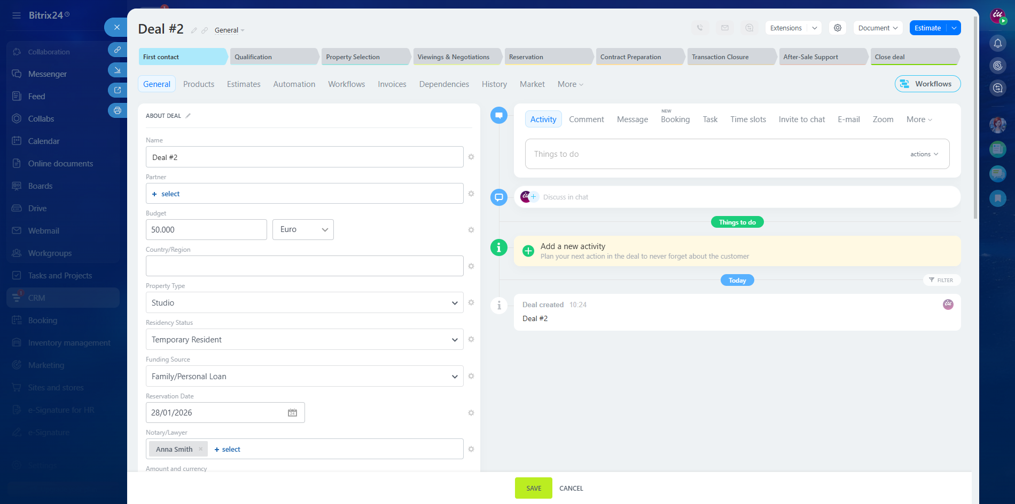Click the CANCEL link
1015x504 pixels.
(x=571, y=488)
